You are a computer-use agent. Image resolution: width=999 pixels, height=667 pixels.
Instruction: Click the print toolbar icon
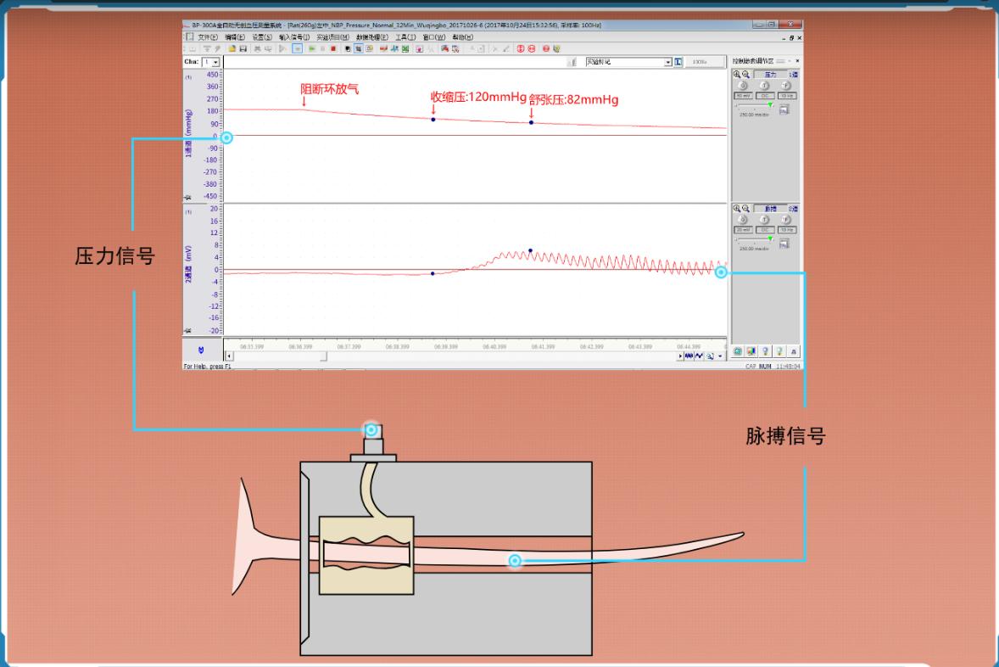[258, 48]
